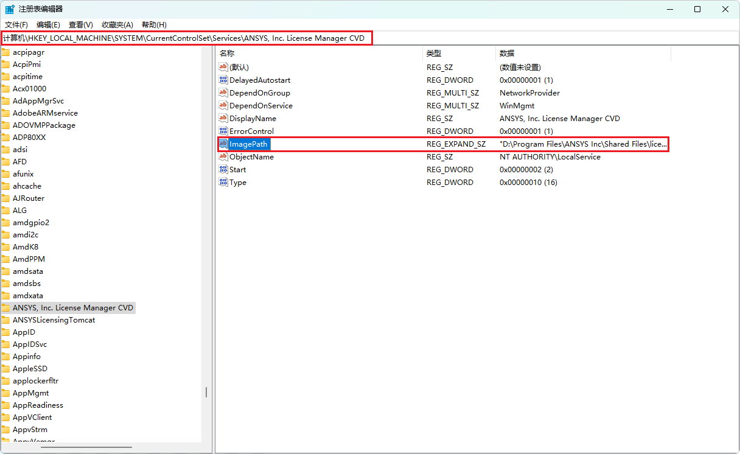Click the folder icon of amdgpio2
Viewport: 740px width, 454px height.
click(x=6, y=223)
